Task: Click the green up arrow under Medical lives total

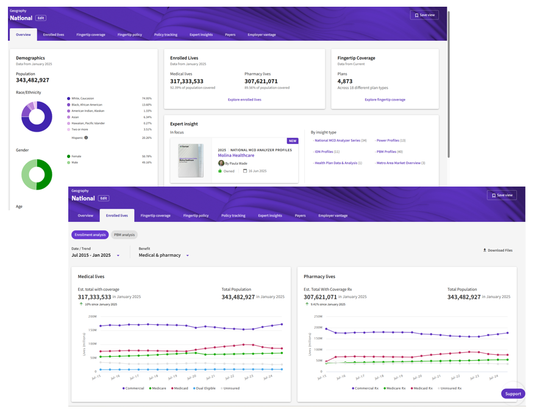Action: coord(80,303)
